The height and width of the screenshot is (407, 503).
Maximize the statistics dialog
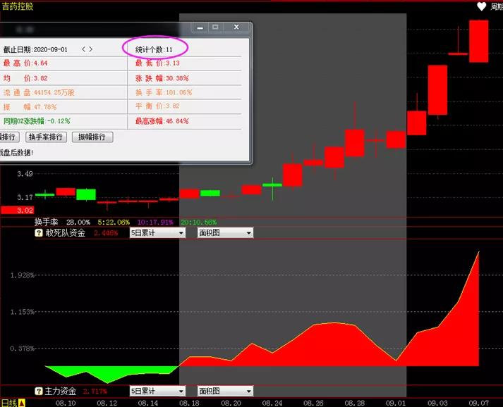(215, 27)
